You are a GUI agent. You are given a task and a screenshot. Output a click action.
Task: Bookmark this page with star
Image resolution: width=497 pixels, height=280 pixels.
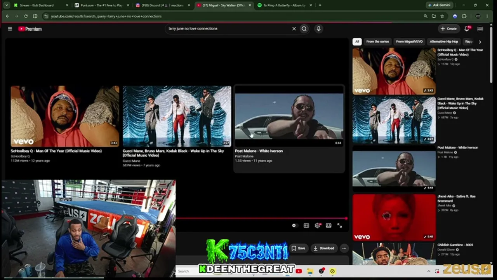click(x=442, y=16)
